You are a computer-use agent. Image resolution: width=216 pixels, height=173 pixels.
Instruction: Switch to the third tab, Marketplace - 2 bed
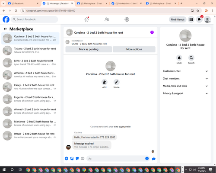(92, 3)
